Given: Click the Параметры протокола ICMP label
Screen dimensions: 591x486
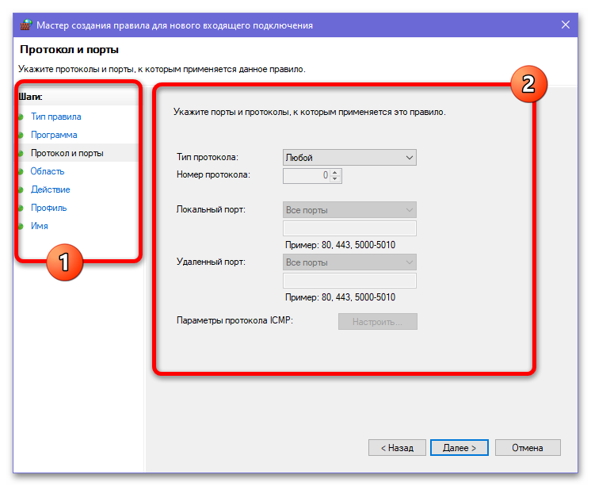Looking at the screenshot, I should pyautogui.click(x=234, y=320).
